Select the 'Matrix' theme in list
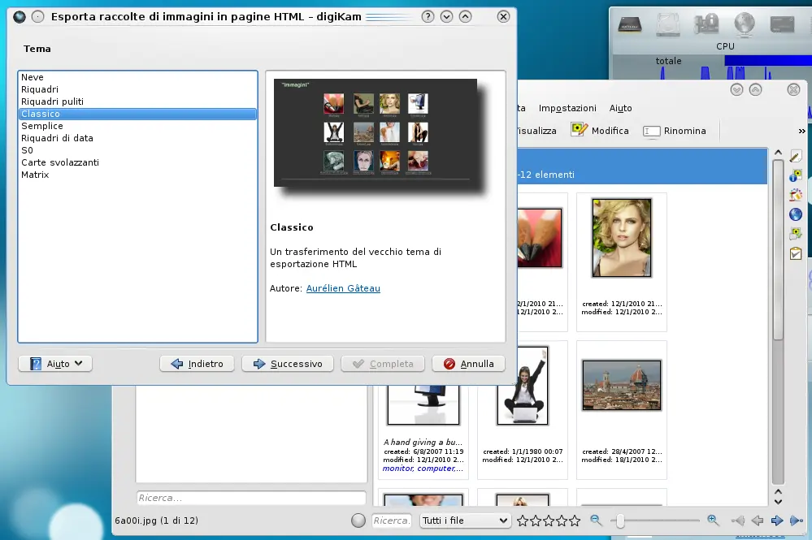The height and width of the screenshot is (540, 812). (x=35, y=175)
